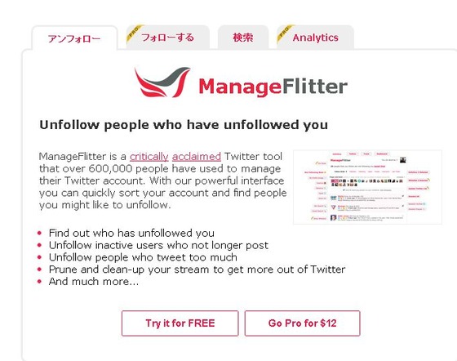Screen dimensions: 457x361
Task: Open the "critically" hyperlink
Action: (x=149, y=157)
